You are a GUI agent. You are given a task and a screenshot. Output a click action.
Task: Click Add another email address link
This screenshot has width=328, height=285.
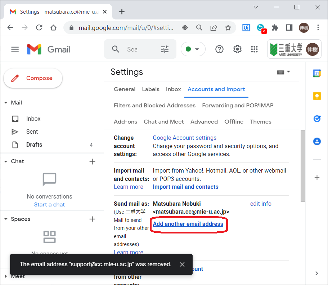pyautogui.click(x=188, y=224)
